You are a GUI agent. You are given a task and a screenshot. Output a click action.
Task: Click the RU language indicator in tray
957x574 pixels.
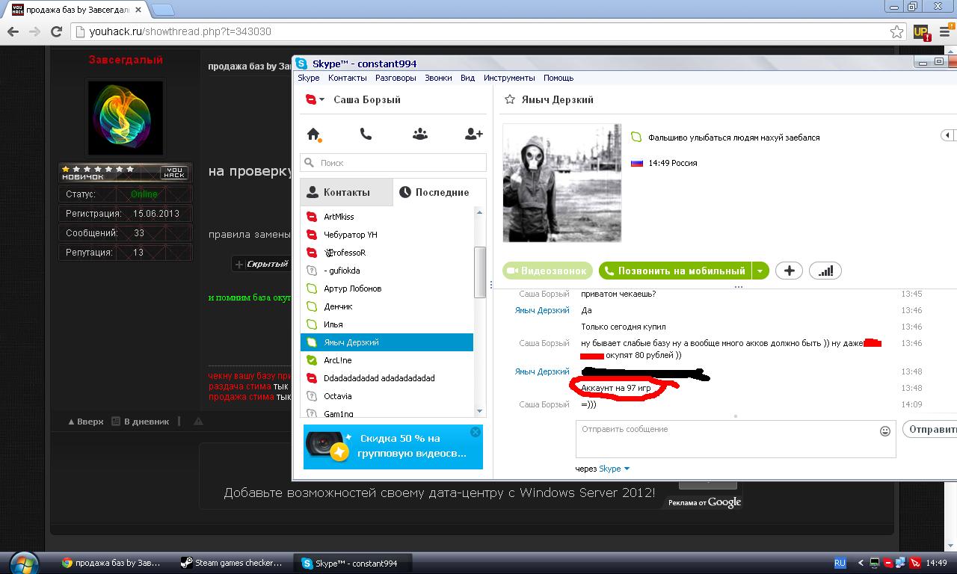(x=840, y=563)
